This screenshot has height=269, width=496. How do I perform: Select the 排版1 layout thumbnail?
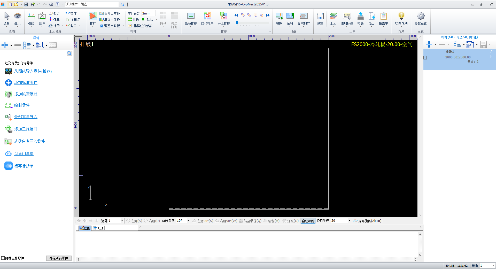coord(437,58)
